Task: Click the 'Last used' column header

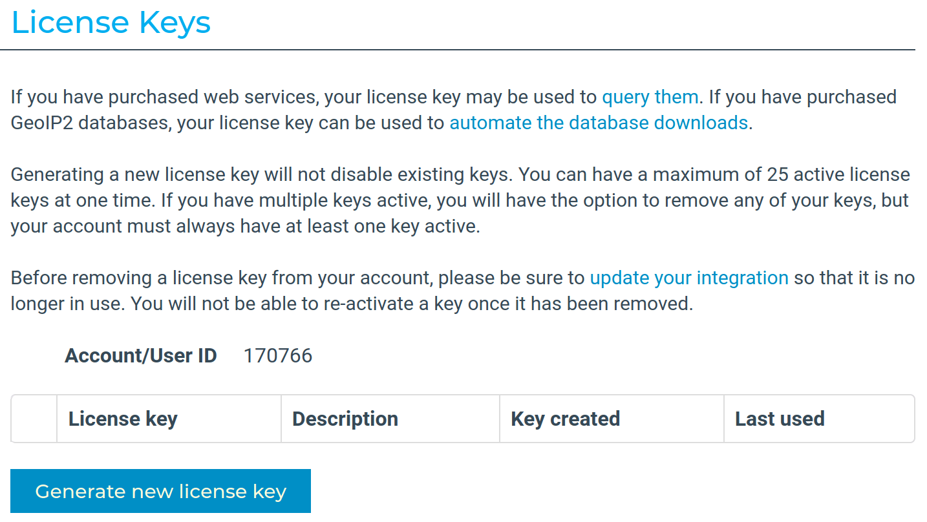Action: (779, 419)
